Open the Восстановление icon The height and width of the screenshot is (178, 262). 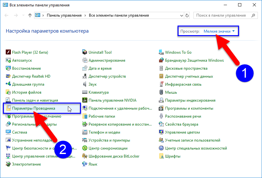(8, 68)
